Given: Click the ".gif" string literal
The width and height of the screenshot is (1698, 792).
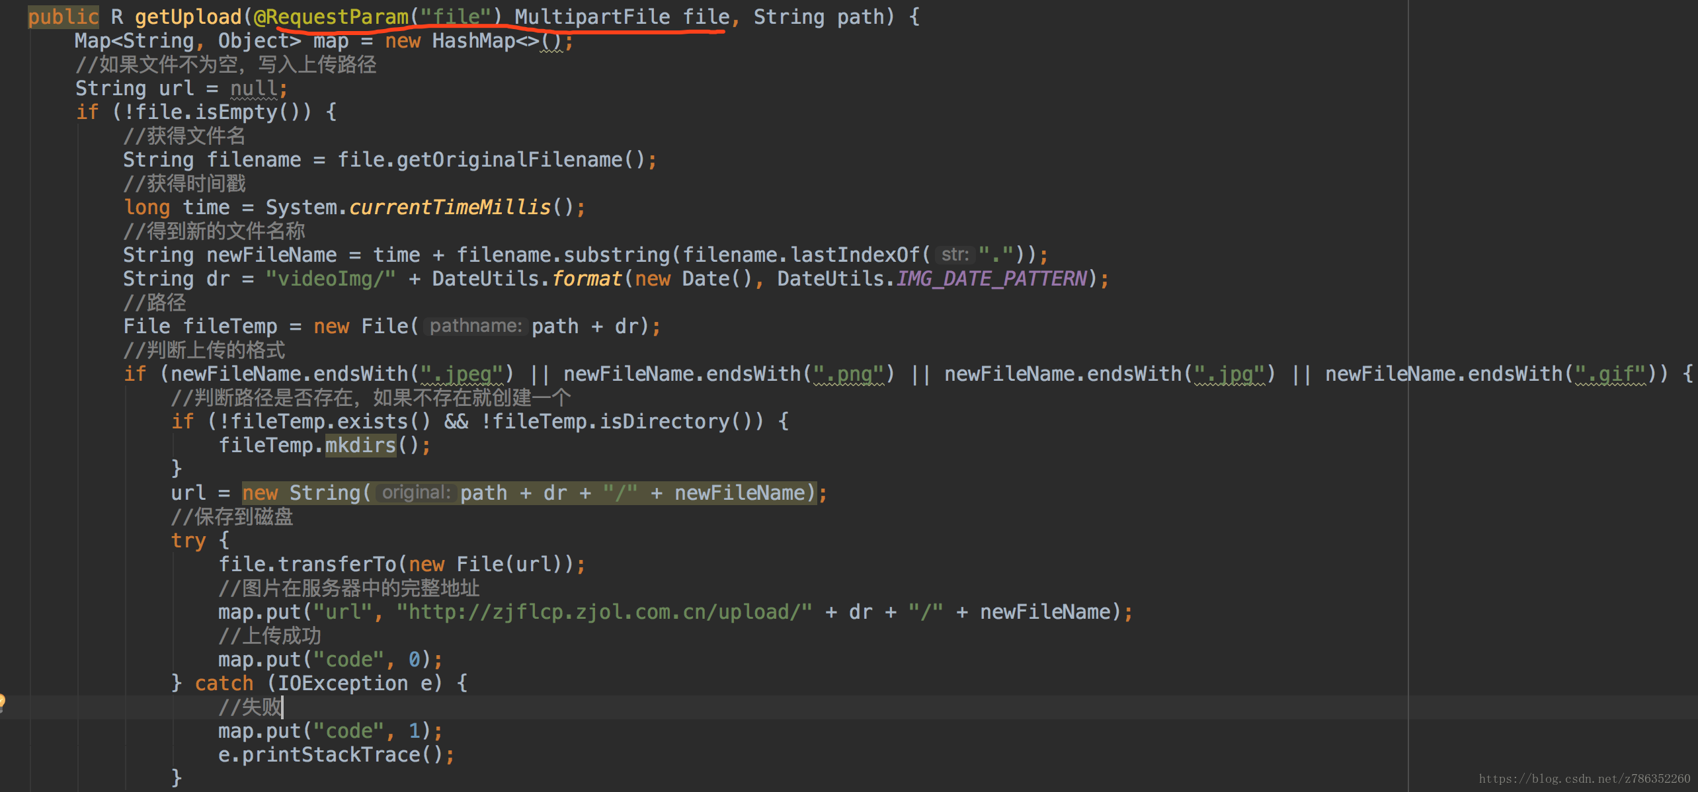Looking at the screenshot, I should (1611, 374).
